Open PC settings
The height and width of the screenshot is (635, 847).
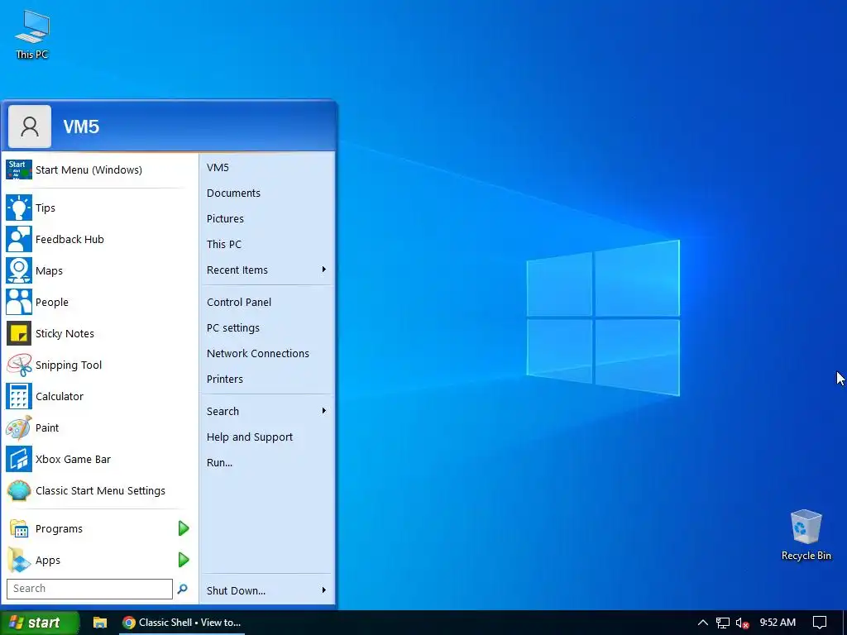click(267, 327)
